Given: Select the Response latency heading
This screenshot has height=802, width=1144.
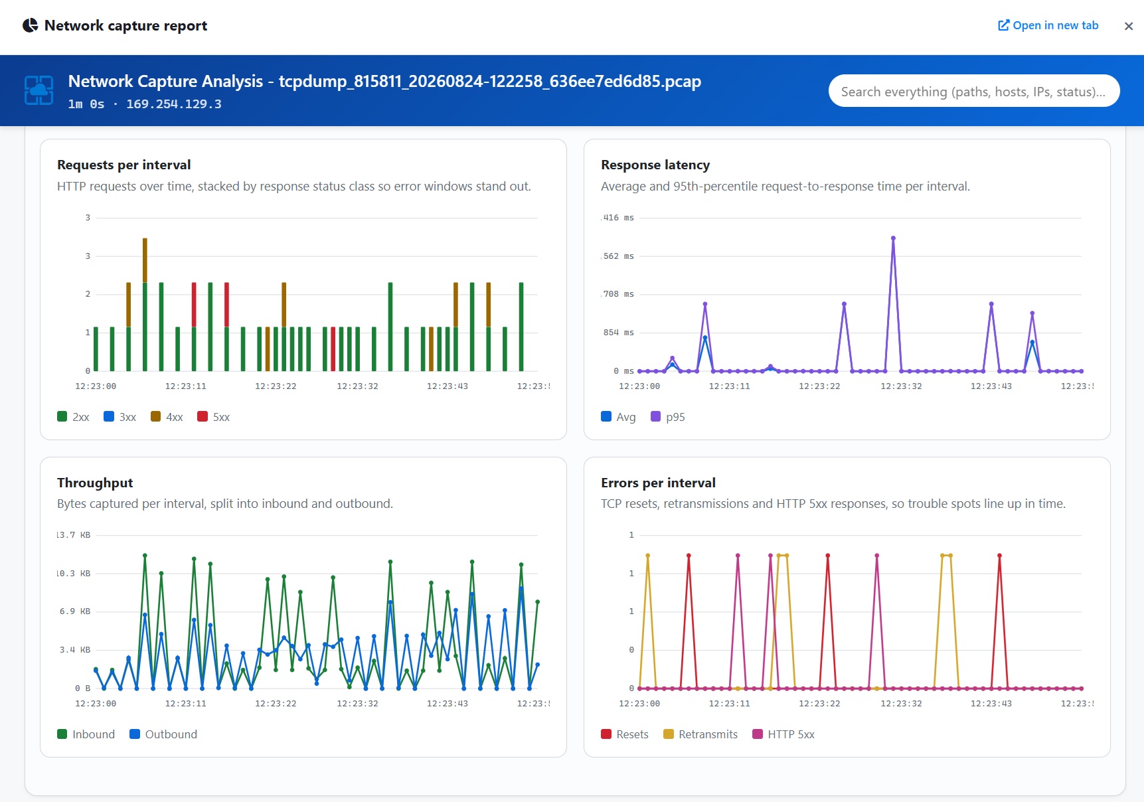Looking at the screenshot, I should tap(655, 165).
